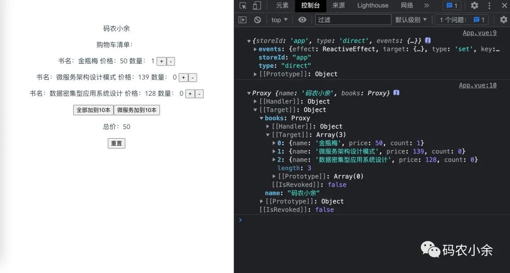The image size is (510, 273).
Task: Click info icon beside storeId object
Action: tap(428, 41)
